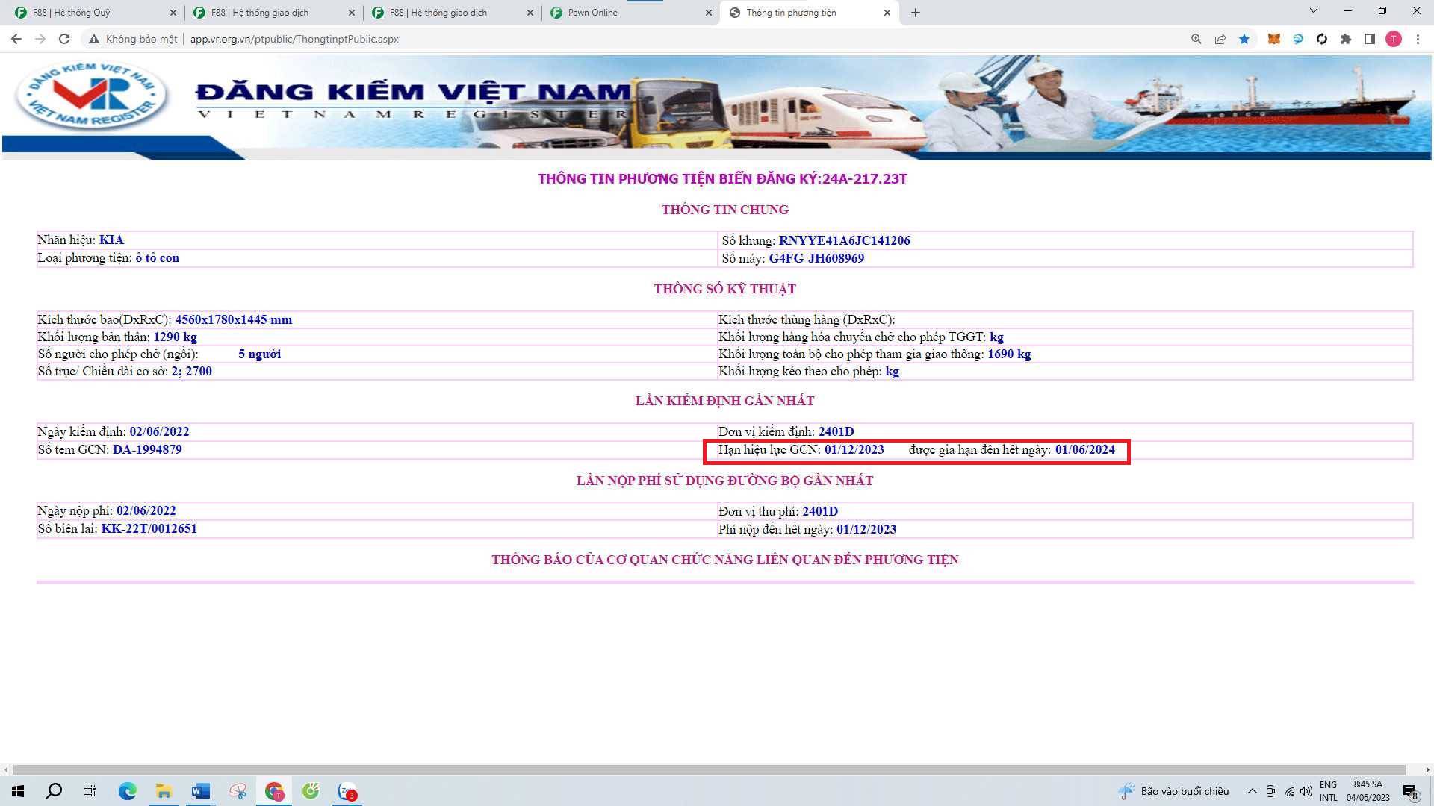This screenshot has height=806, width=1434.
Task: Click the horizontal page scrollbar
Action: (709, 769)
